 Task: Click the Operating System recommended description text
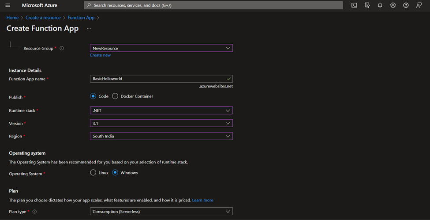98,162
